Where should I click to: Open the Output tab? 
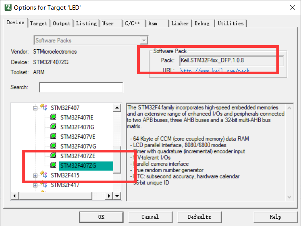[62, 23]
